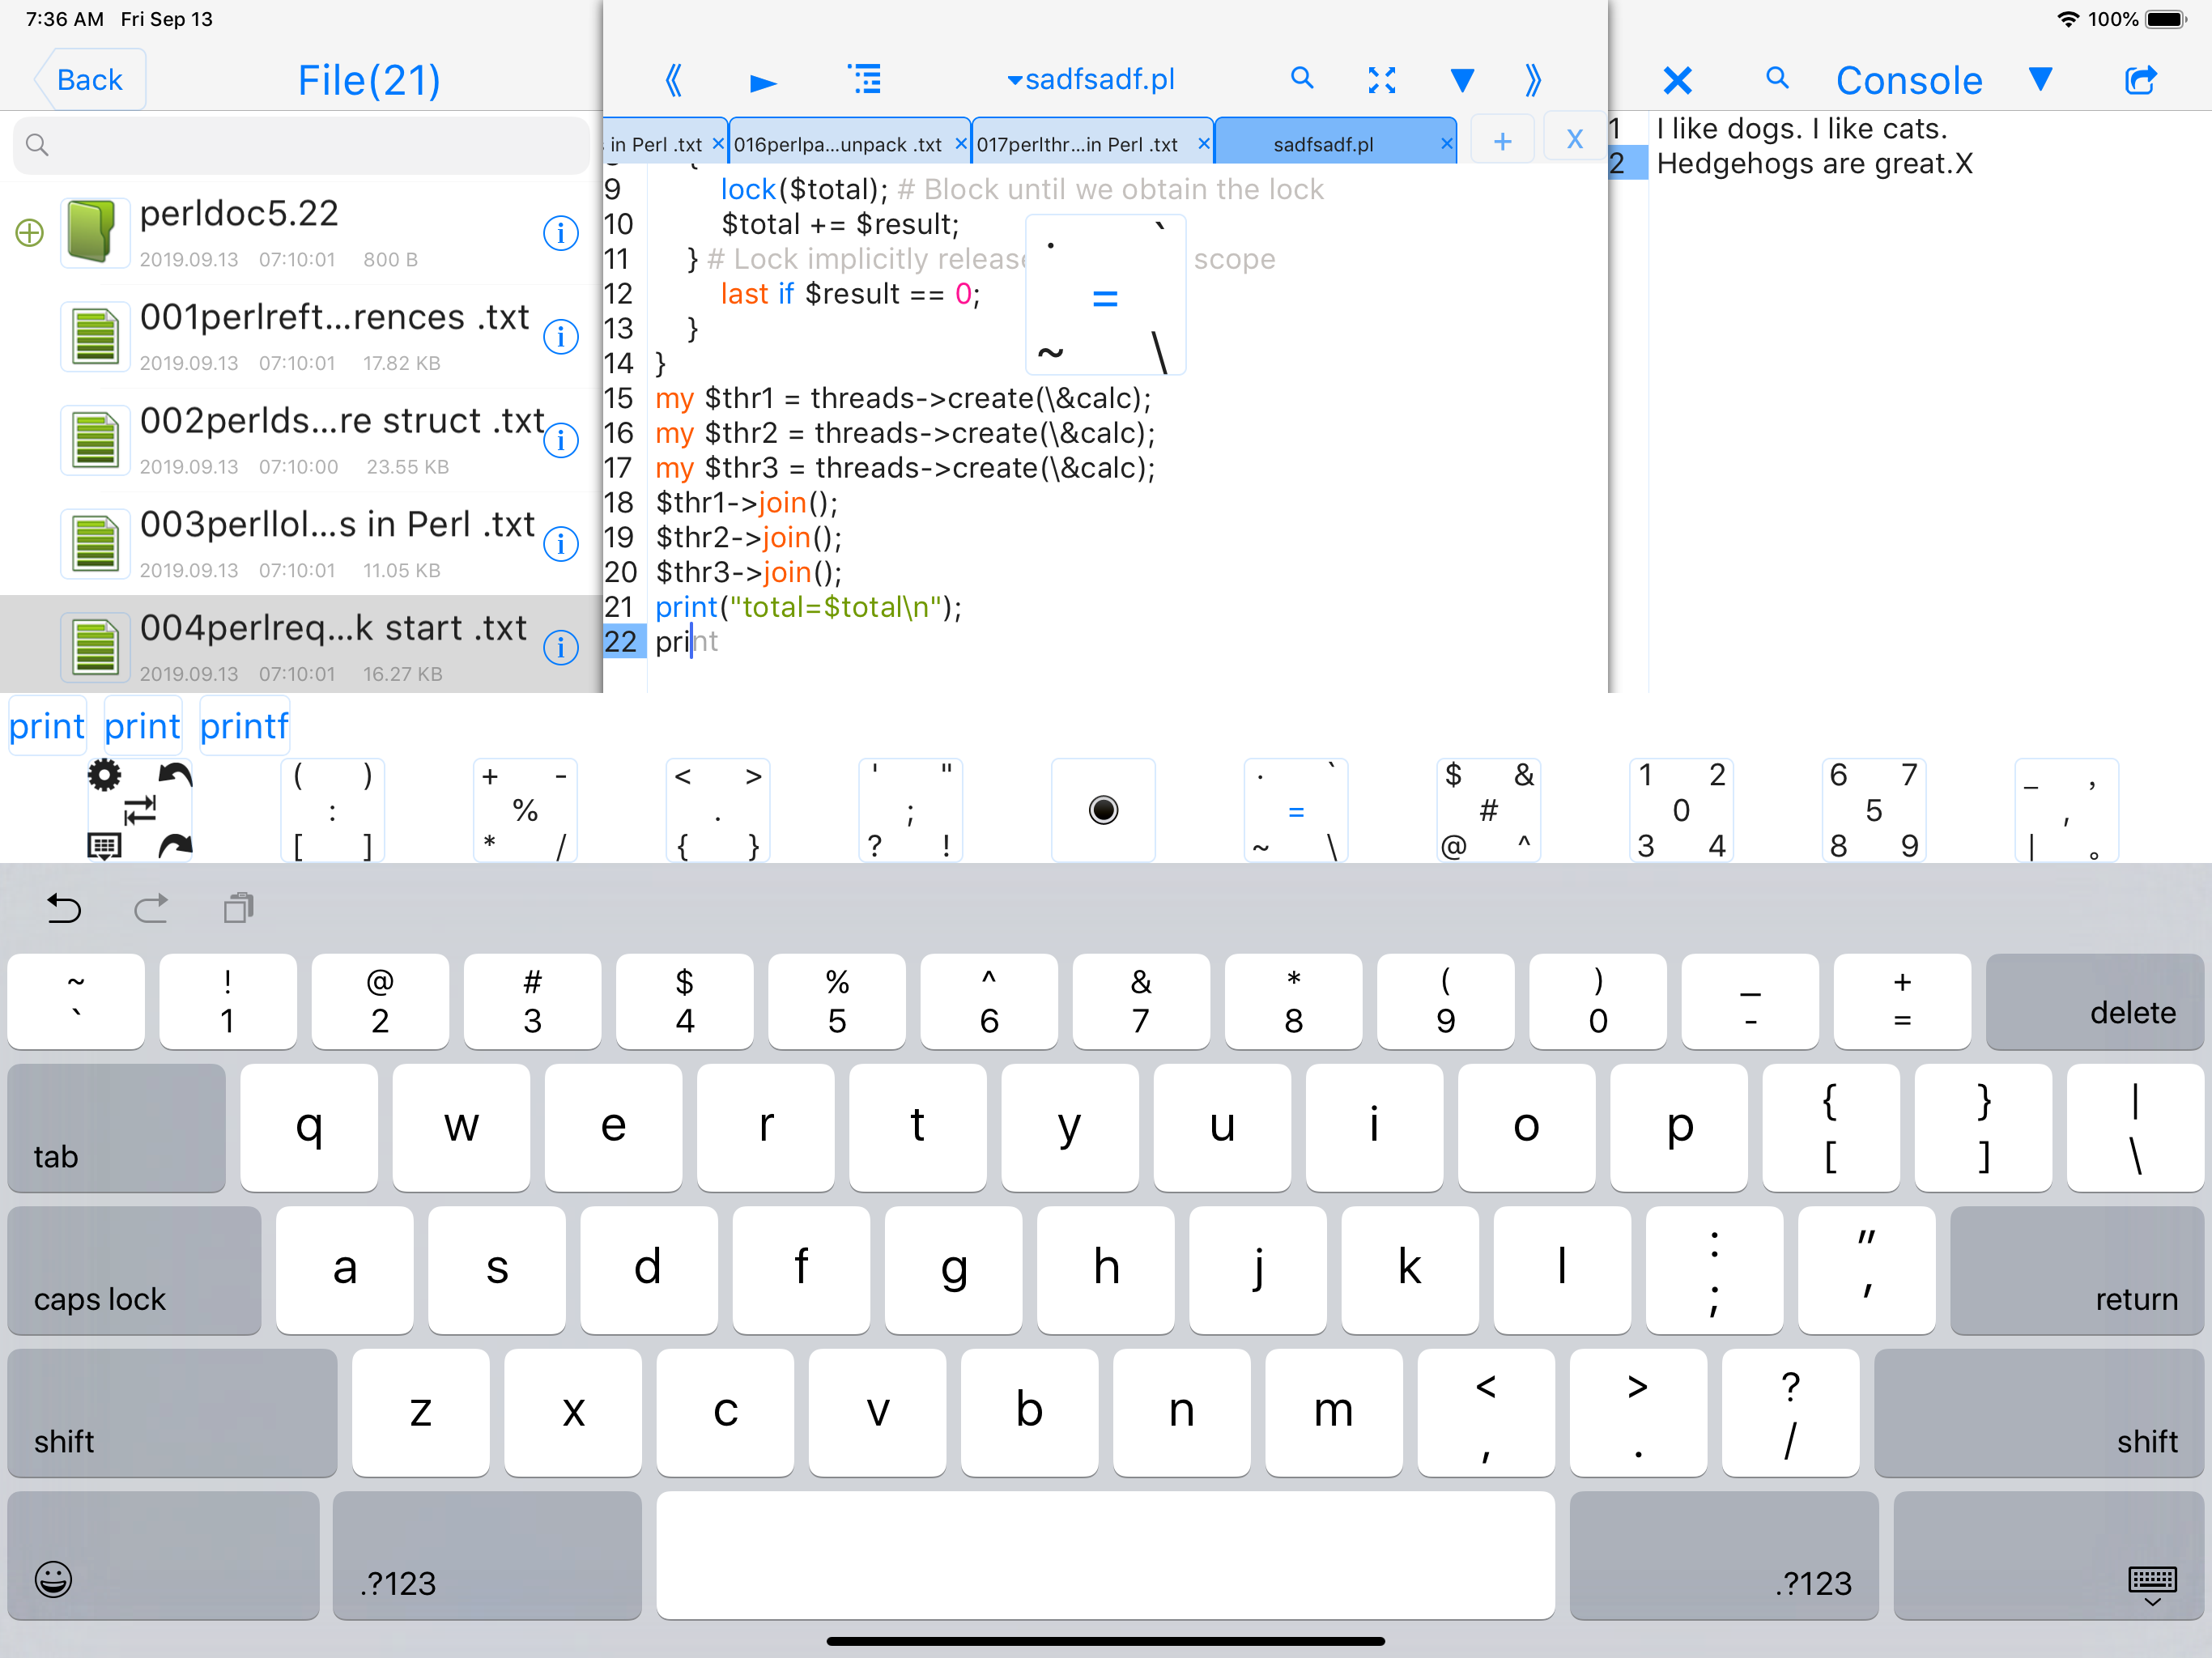The width and height of the screenshot is (2212, 1658).
Task: Choose the first print autocomplete suggestion
Action: click(x=46, y=726)
